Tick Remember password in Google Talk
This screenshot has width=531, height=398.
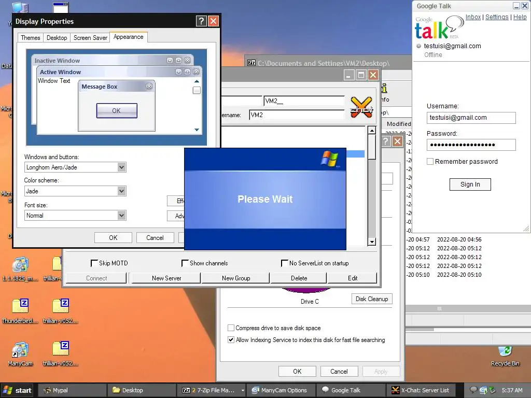pyautogui.click(x=430, y=162)
